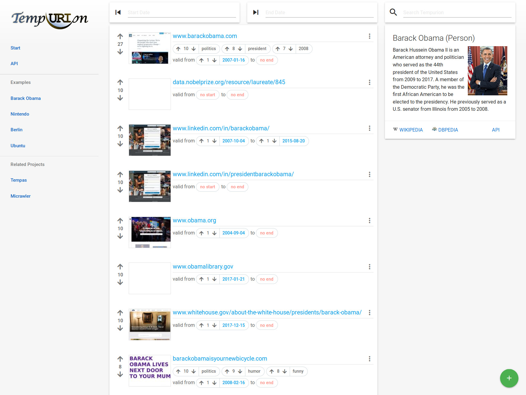
Task: Downvote the president tag
Action: pyautogui.click(x=240, y=49)
